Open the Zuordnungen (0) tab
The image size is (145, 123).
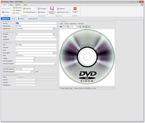tap(33, 19)
